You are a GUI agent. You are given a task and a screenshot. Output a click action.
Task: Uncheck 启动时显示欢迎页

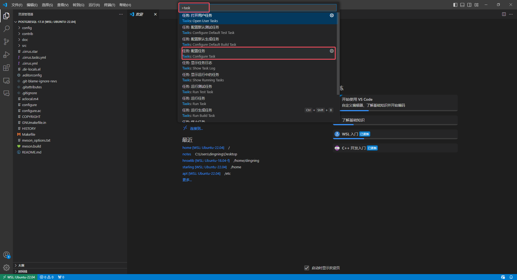(x=307, y=268)
